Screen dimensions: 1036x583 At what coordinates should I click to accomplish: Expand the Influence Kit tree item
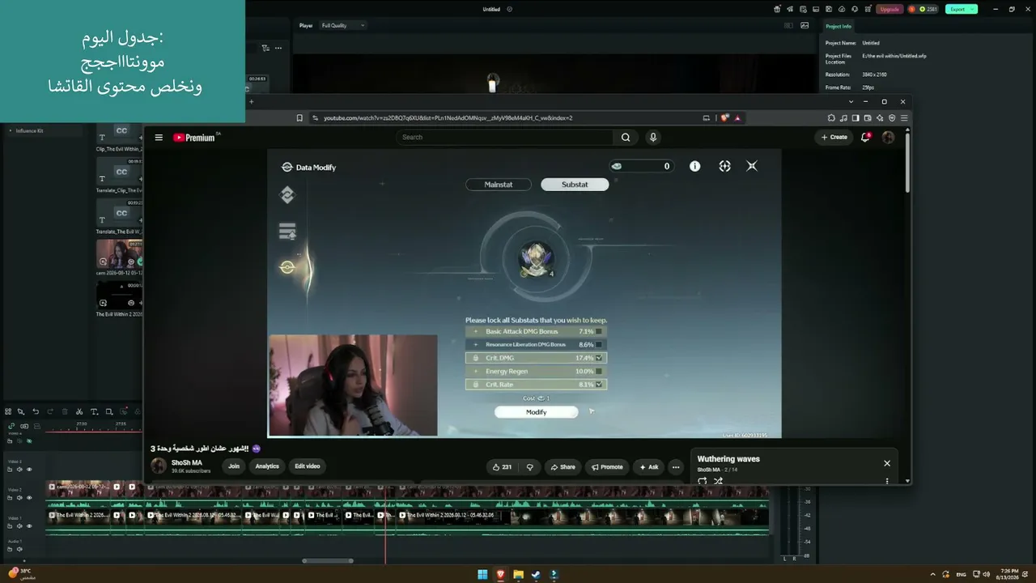click(x=11, y=130)
